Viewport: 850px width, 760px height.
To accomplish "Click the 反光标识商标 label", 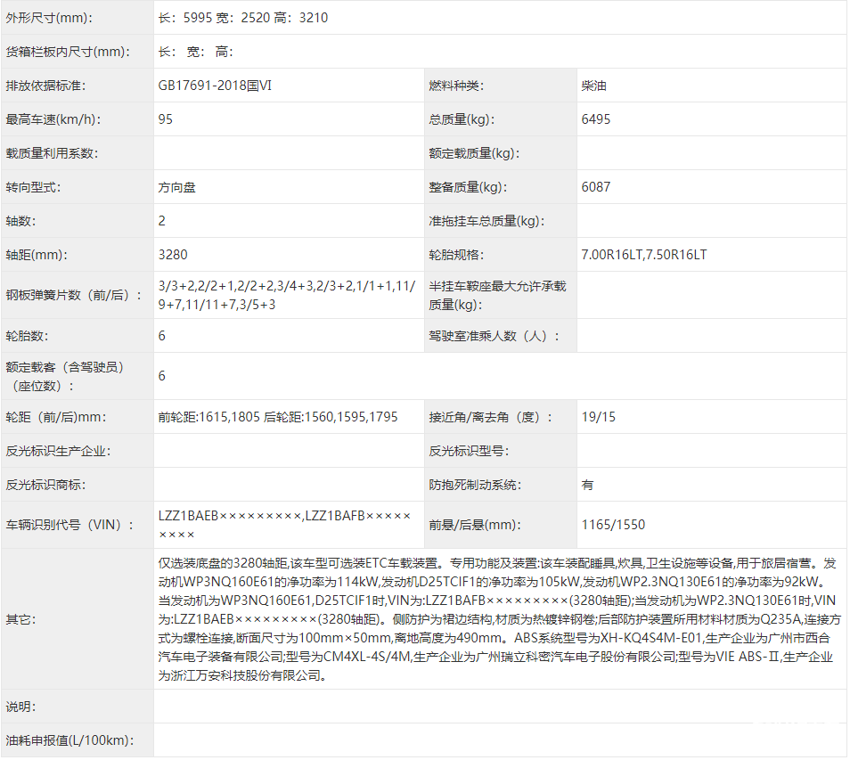I will click(x=45, y=485).
